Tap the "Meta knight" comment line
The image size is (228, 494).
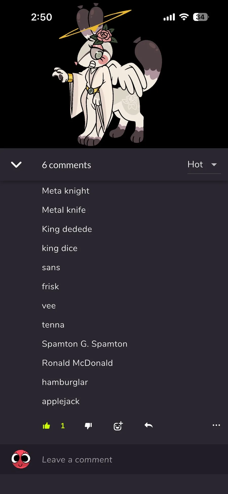click(66, 191)
